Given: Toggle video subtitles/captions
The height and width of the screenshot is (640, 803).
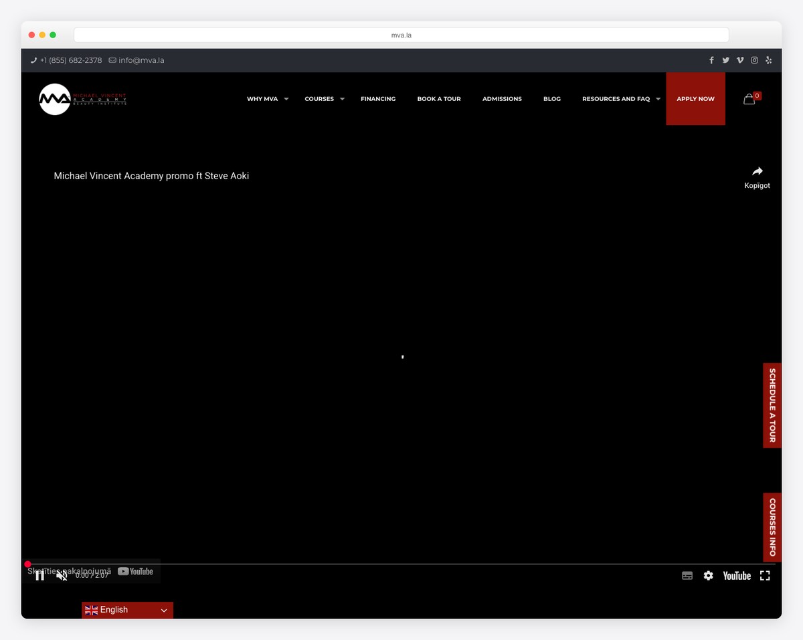Looking at the screenshot, I should (x=687, y=576).
